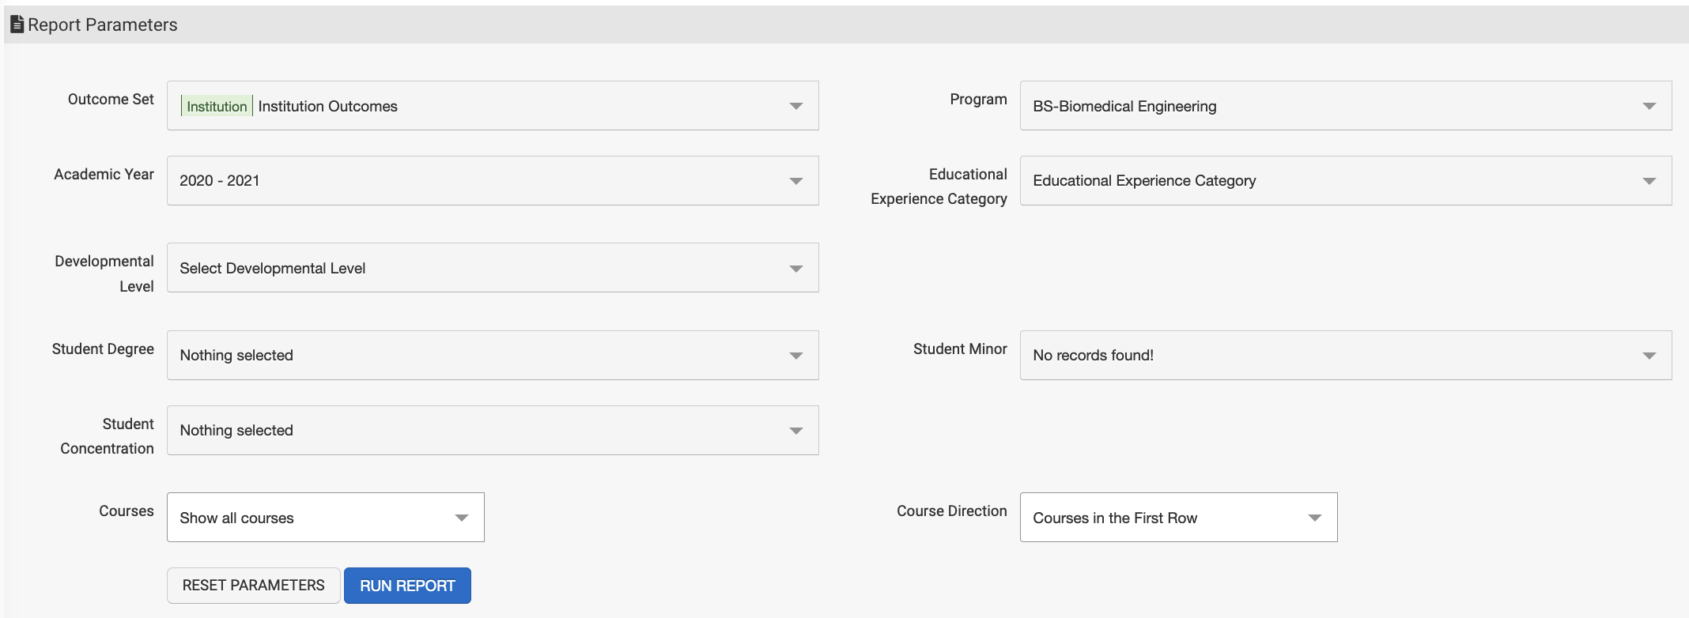The height and width of the screenshot is (618, 1689).
Task: Click the Outcome Set dropdown arrow
Action: [x=795, y=106]
